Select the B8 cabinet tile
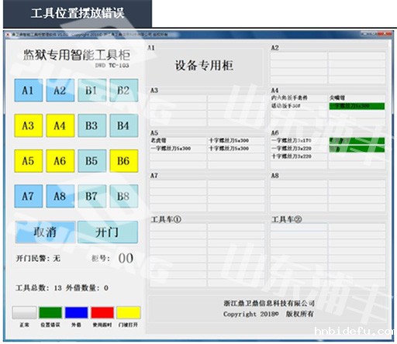 coord(124,196)
